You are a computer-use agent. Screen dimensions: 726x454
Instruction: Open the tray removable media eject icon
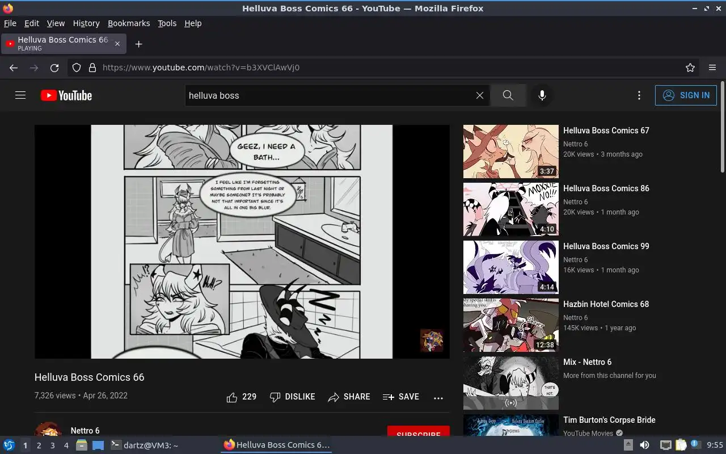click(628, 445)
